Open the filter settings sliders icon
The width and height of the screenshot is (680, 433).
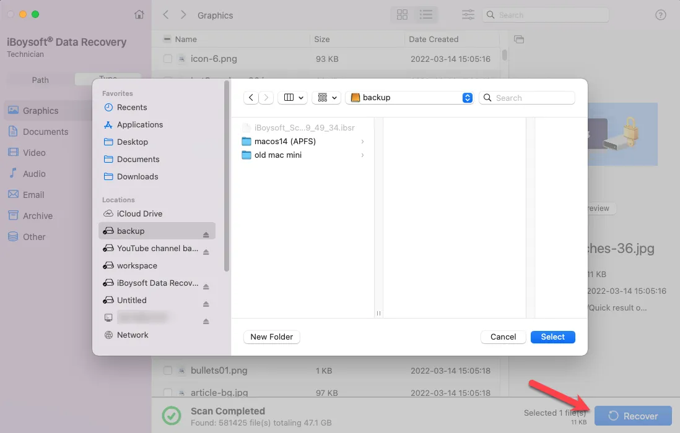(x=468, y=15)
